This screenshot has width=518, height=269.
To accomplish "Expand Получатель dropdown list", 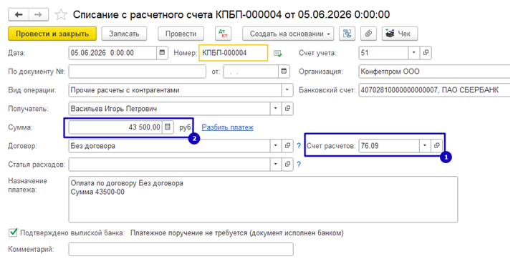I will (x=276, y=109).
